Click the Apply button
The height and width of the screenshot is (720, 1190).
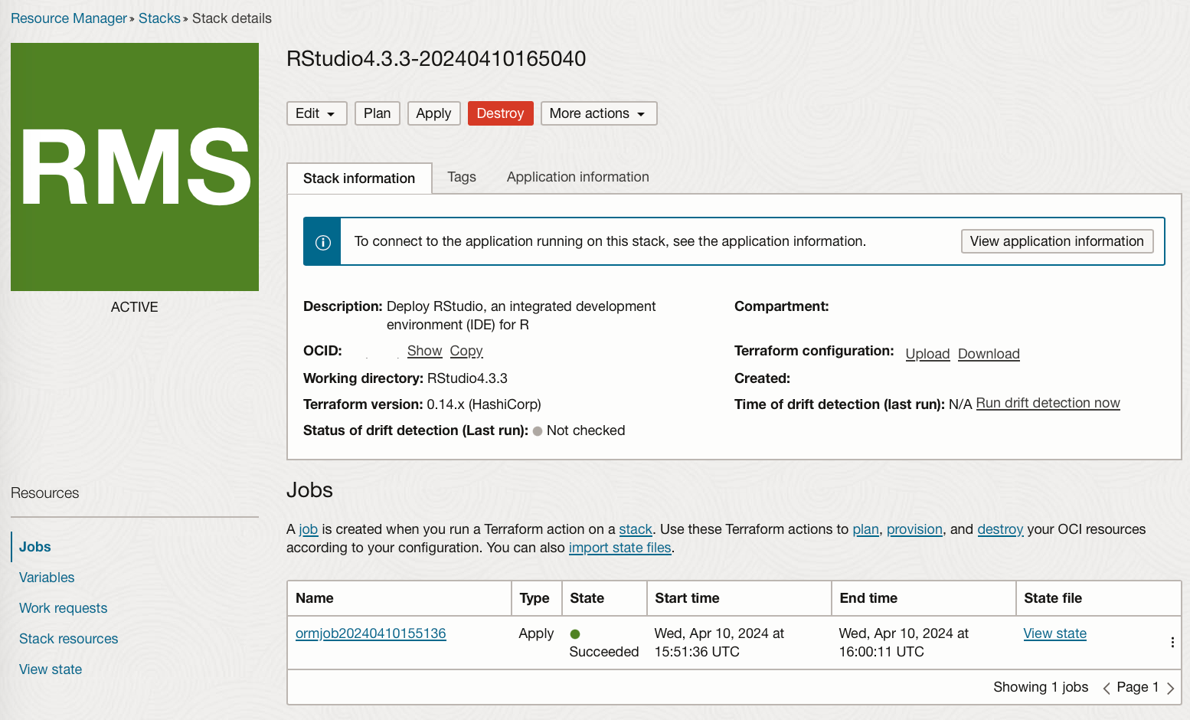[x=433, y=113]
